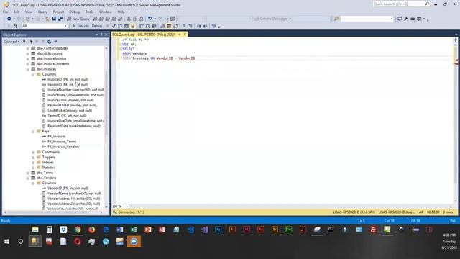Expand the dbo.ContactUpdates table node

(28, 48)
